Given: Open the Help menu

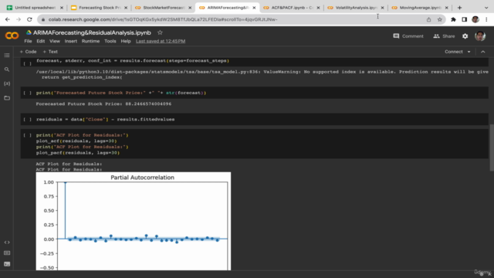Looking at the screenshot, I should (x=126, y=41).
